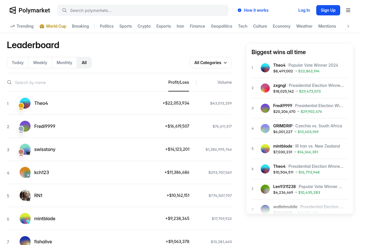Open the Crypto category
Image resolution: width=365 pixels, height=245 pixels.
(144, 26)
